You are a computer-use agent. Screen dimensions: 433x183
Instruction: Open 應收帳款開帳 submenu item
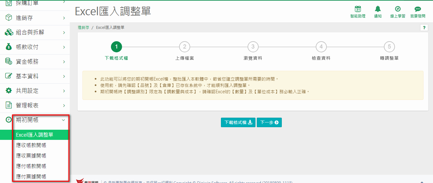[x=31, y=145]
